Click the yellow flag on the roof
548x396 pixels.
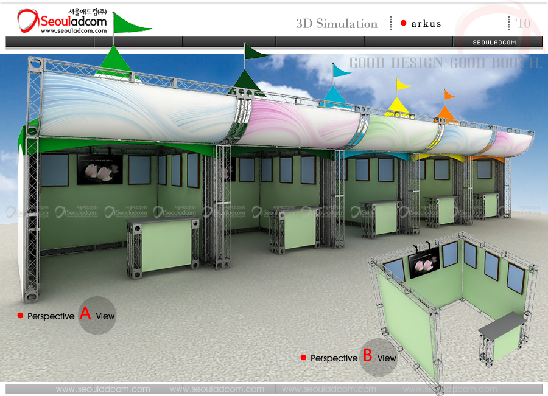coord(403,84)
